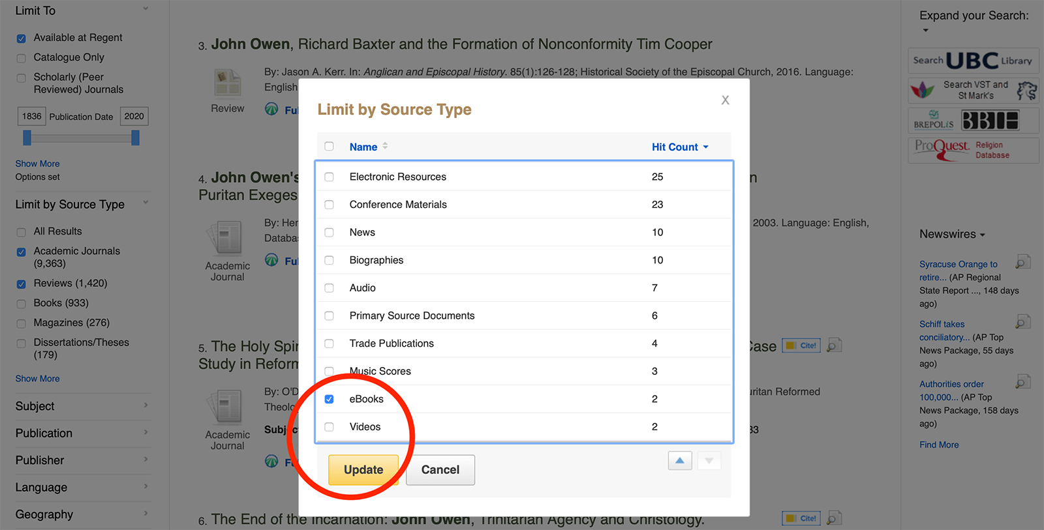Viewport: 1044px width, 530px height.
Task: Click the UBC Library search logo
Action: (x=972, y=61)
